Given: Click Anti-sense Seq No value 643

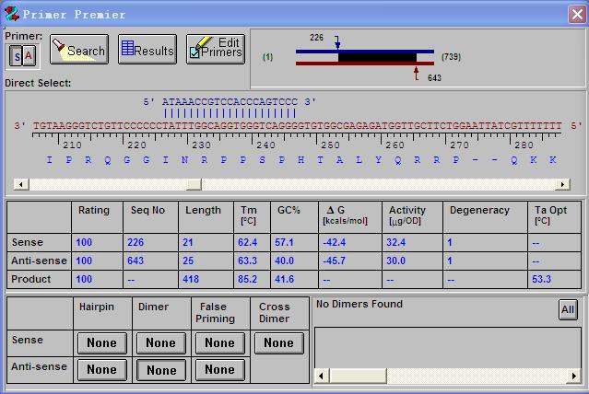Looking at the screenshot, I should click(x=135, y=261).
